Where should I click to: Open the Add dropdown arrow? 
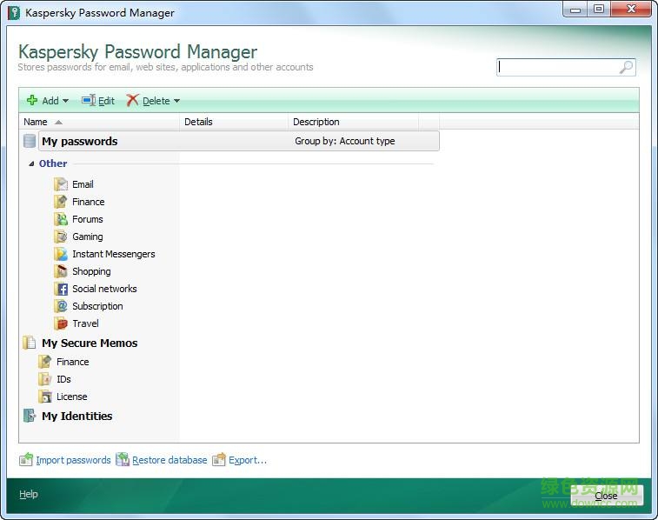(x=65, y=101)
